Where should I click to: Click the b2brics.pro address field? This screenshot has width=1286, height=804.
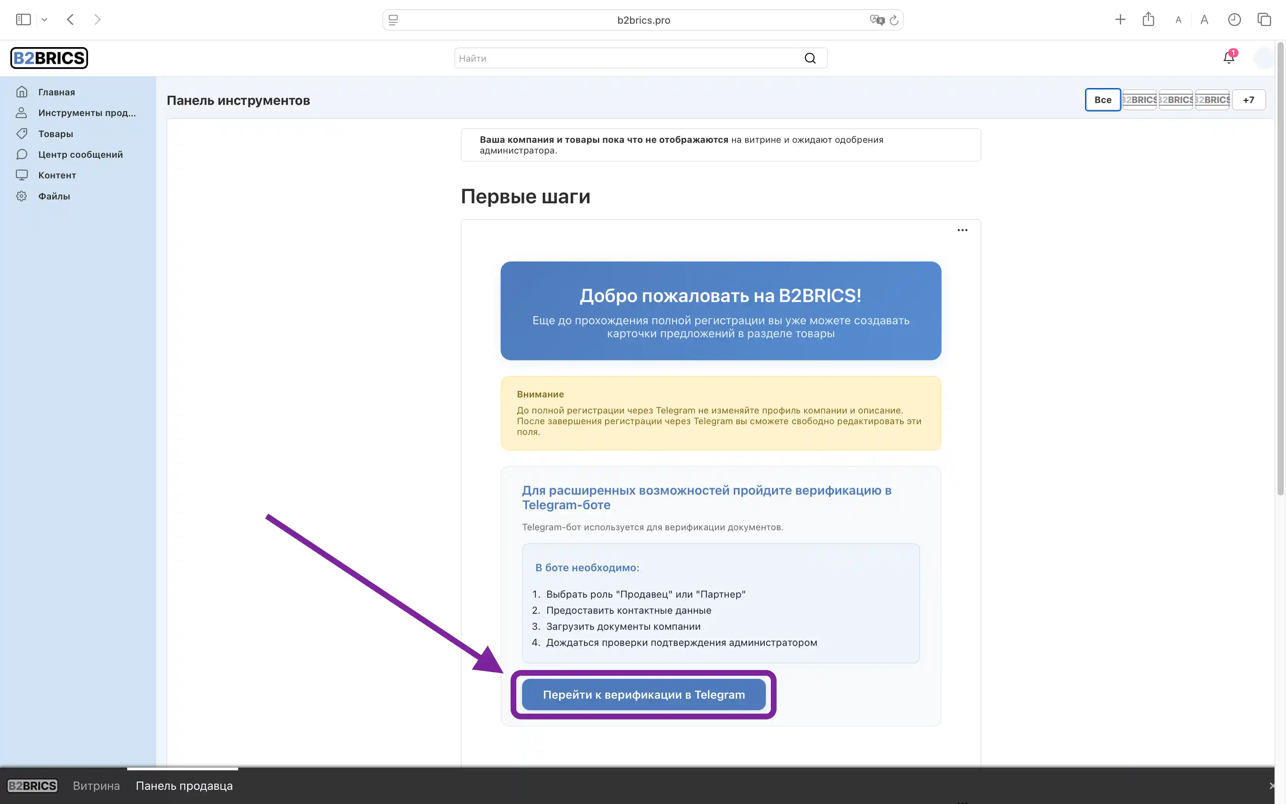tap(643, 20)
